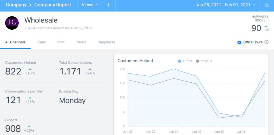Click the Happiness Score green arrow
This screenshot has width=274, height=135.
(x=266, y=26)
